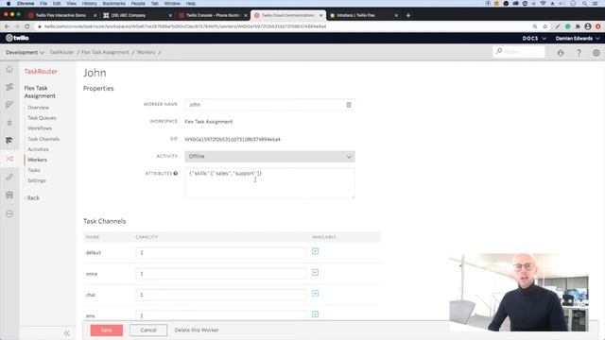The height and width of the screenshot is (340, 605).
Task: Open the Bookmarks menu in macOS menu bar
Action: click(x=113, y=4)
